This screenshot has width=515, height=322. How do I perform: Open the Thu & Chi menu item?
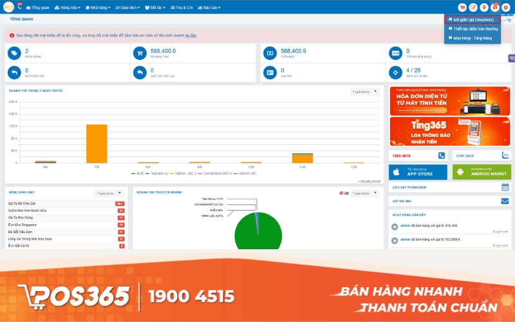click(x=182, y=7)
